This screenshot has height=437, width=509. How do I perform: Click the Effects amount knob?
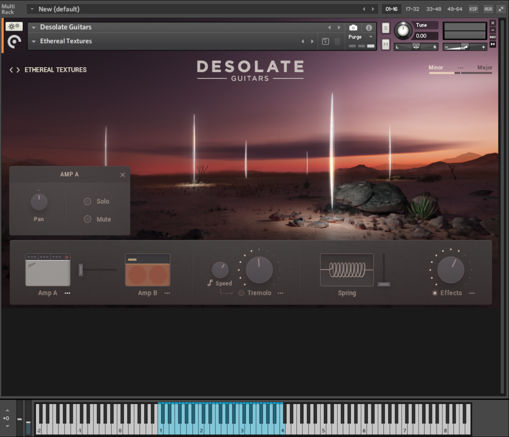[x=450, y=270]
